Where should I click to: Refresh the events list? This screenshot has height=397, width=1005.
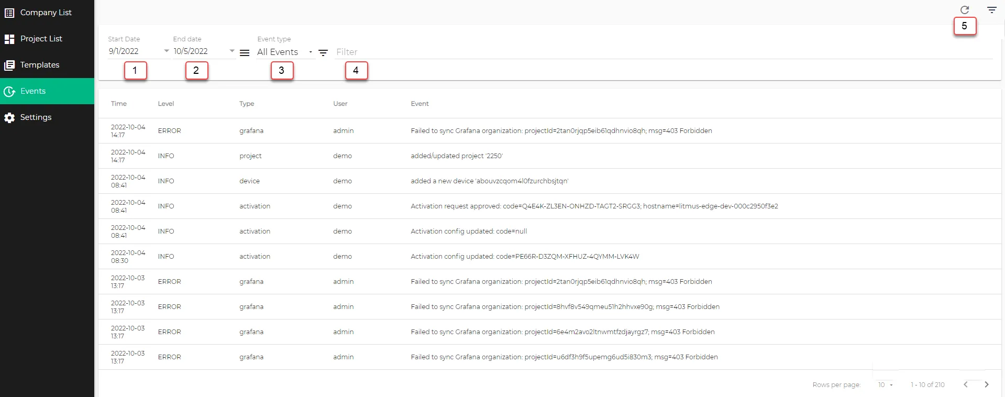pyautogui.click(x=965, y=10)
